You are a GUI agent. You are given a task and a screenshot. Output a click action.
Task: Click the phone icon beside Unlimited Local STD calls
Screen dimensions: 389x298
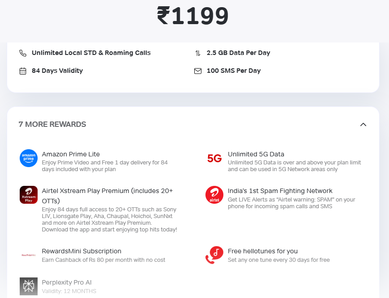tap(23, 53)
